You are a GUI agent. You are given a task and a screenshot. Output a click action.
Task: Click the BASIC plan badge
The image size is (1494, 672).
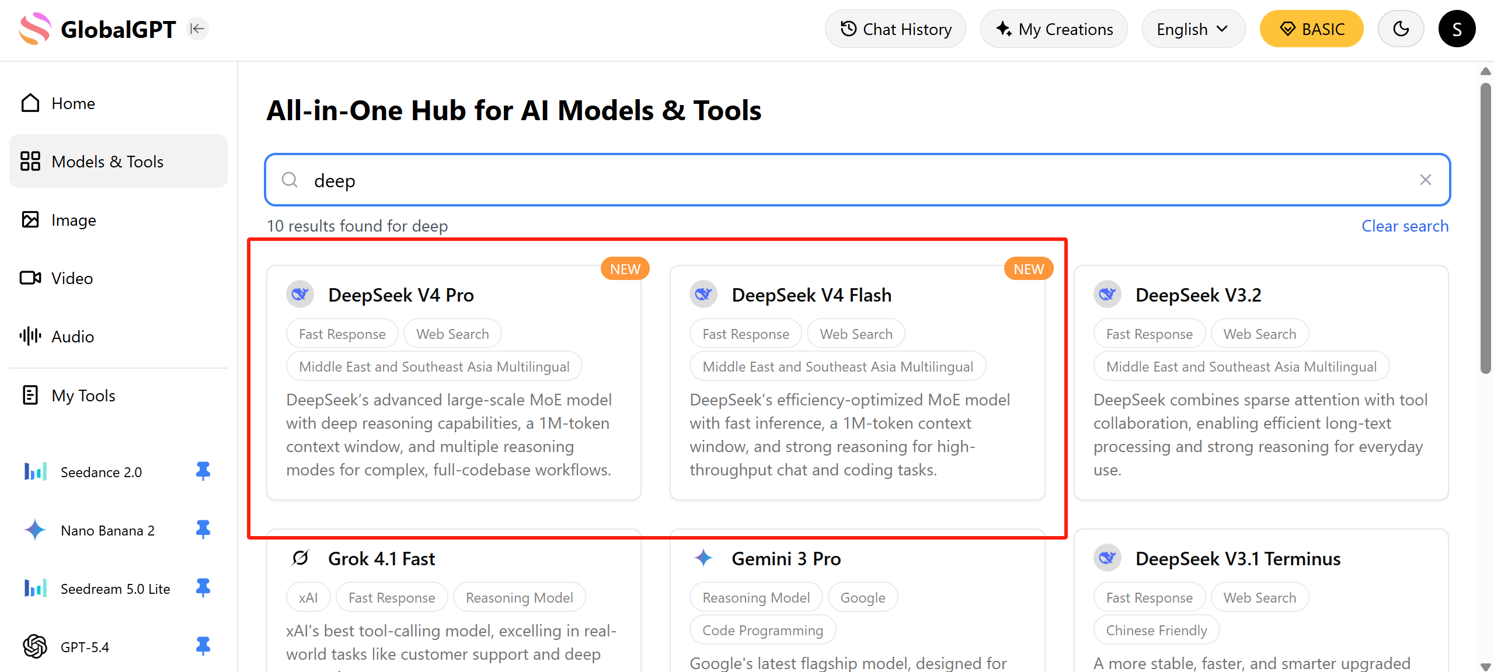1311,29
